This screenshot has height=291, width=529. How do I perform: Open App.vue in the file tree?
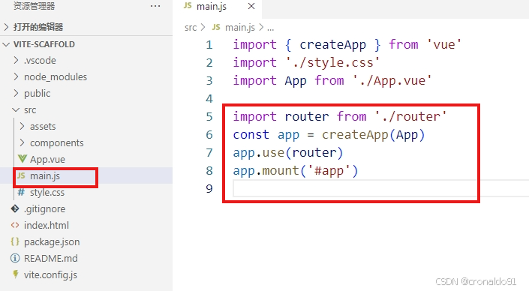click(47, 160)
